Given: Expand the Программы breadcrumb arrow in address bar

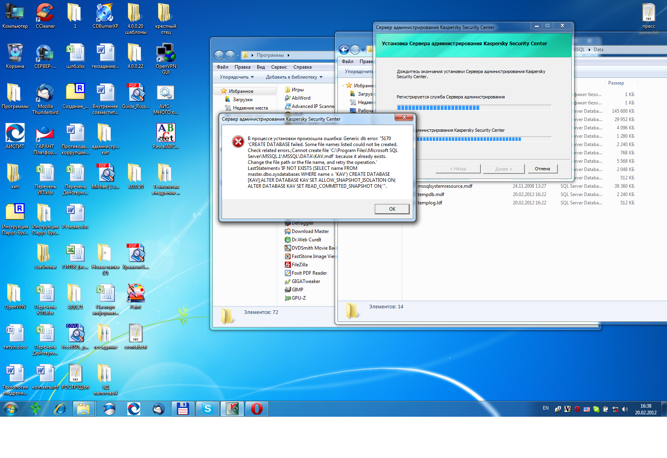Looking at the screenshot, I should (289, 55).
